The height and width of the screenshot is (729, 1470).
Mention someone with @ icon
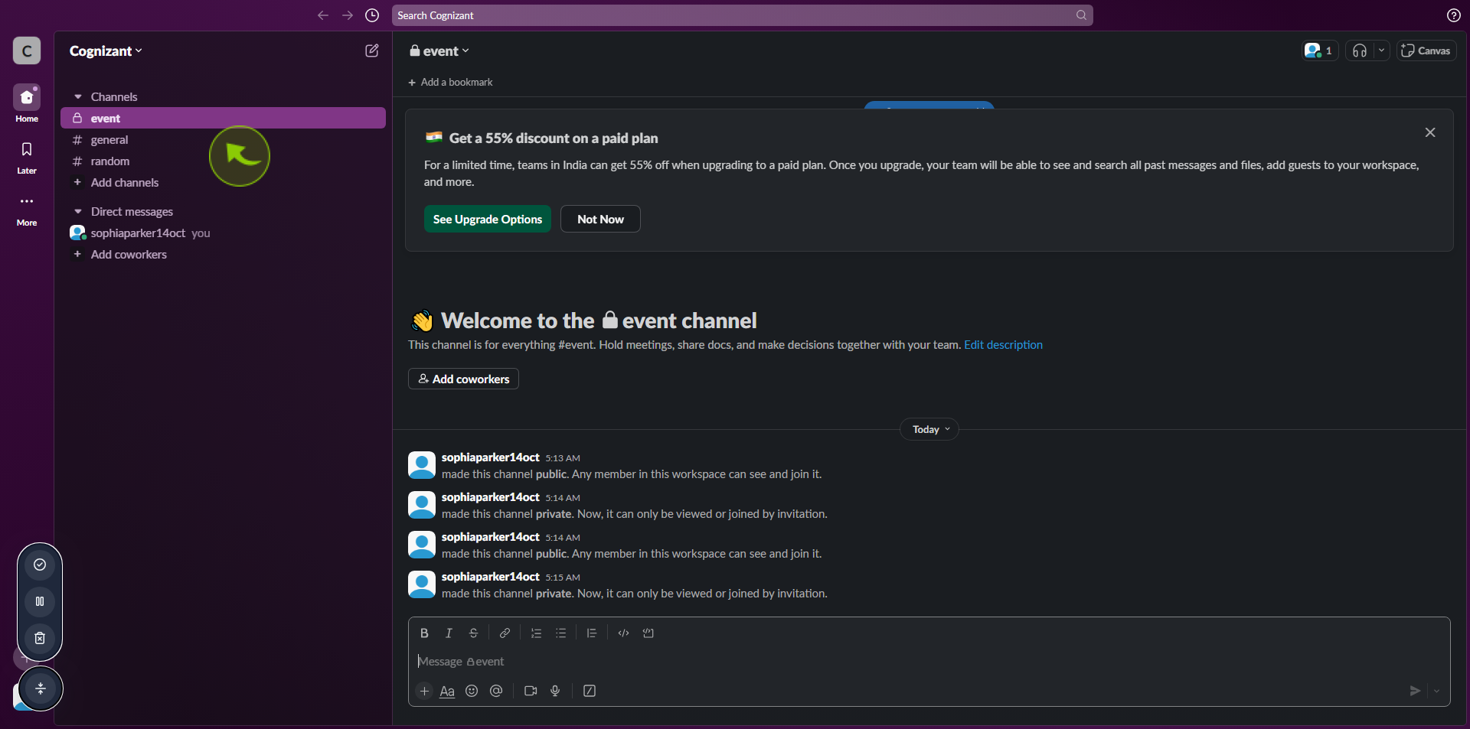(x=496, y=692)
